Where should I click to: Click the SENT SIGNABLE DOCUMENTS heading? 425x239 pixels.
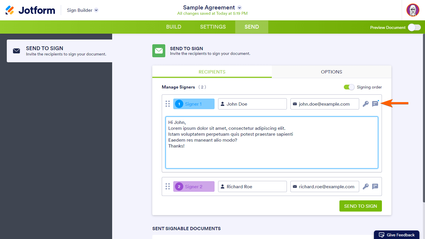click(x=187, y=228)
